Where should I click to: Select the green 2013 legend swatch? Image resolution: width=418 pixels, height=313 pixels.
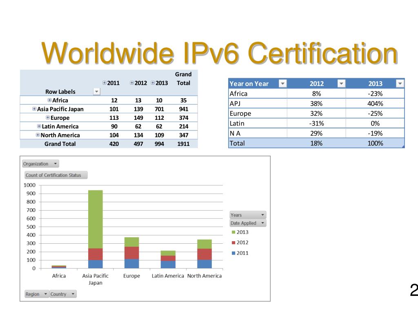click(233, 232)
